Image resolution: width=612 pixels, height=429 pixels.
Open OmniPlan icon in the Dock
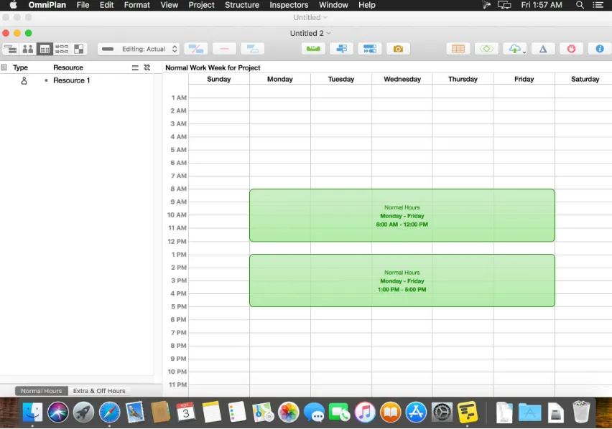tap(467, 412)
